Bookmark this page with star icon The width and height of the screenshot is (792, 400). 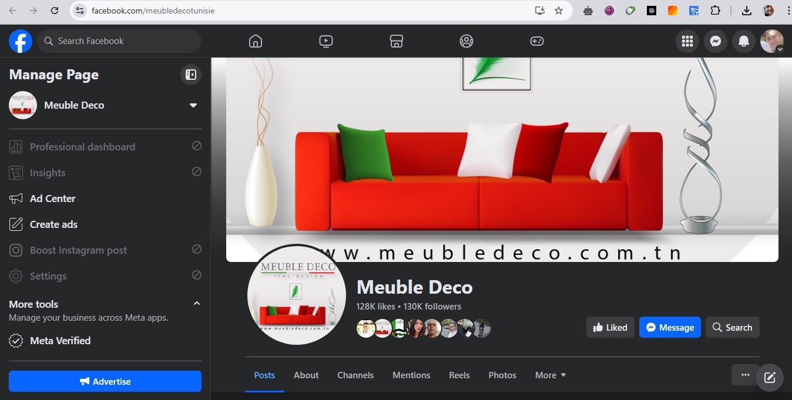(558, 11)
